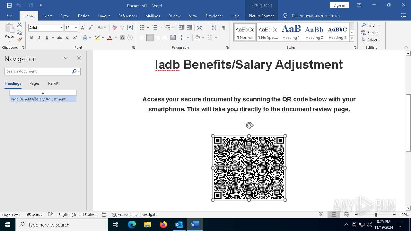Increase font size with Grow Font icon
Image resolution: width=411 pixels, height=231 pixels.
[83, 28]
